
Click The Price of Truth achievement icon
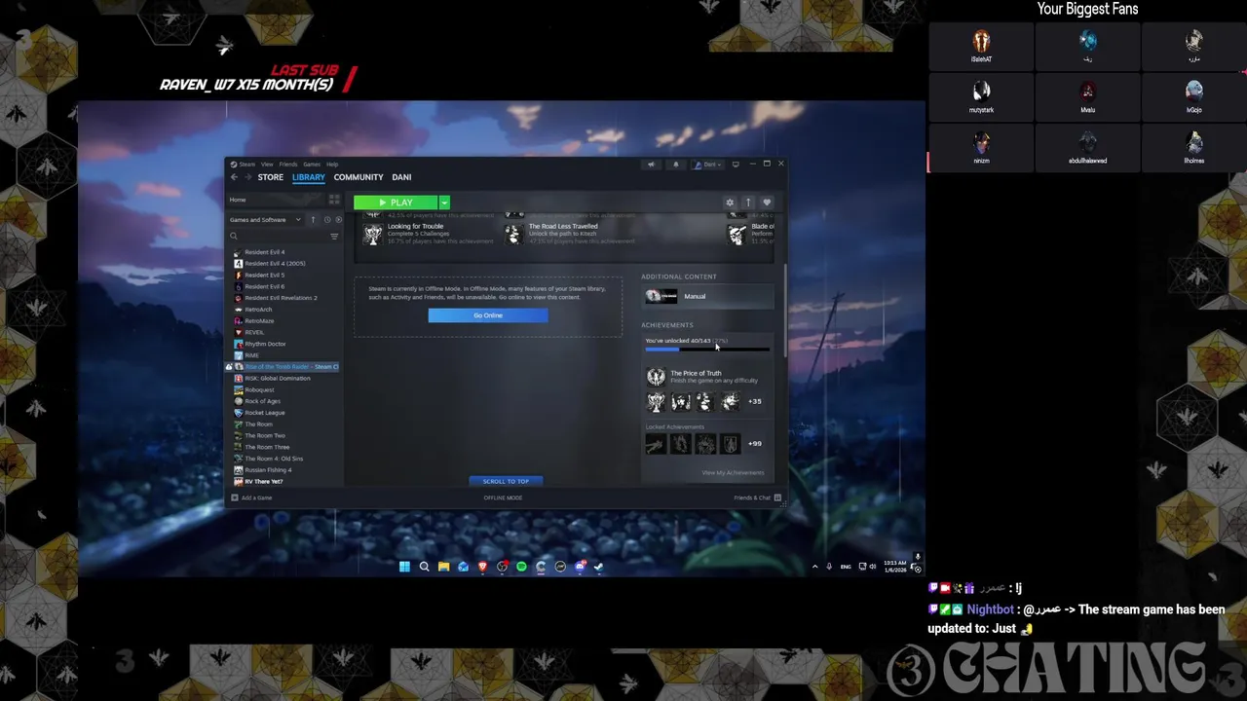tap(656, 377)
